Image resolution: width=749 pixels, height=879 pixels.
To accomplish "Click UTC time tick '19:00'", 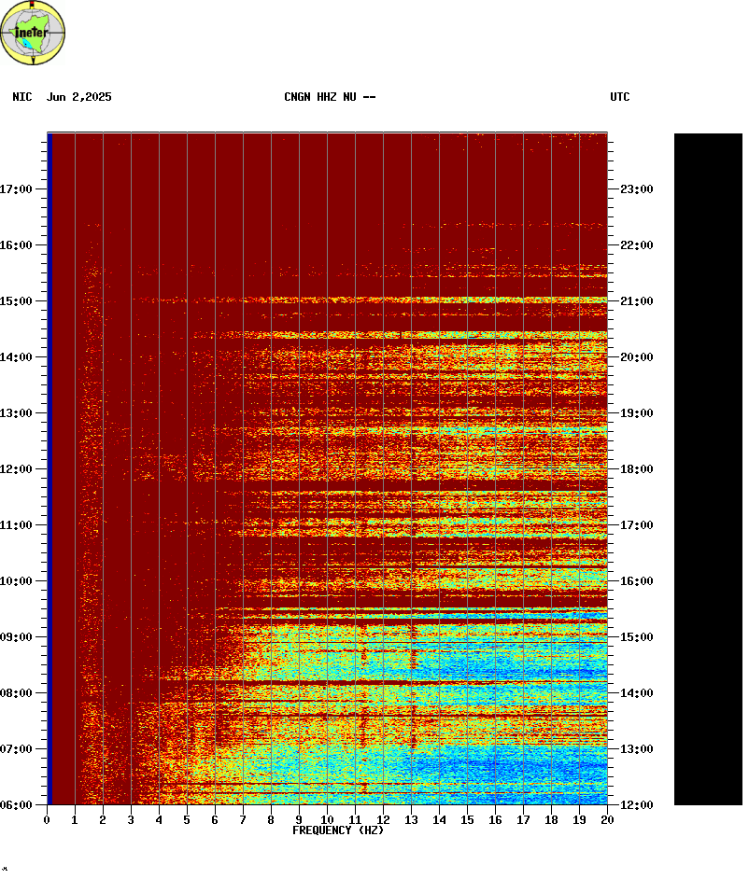I will [x=637, y=413].
